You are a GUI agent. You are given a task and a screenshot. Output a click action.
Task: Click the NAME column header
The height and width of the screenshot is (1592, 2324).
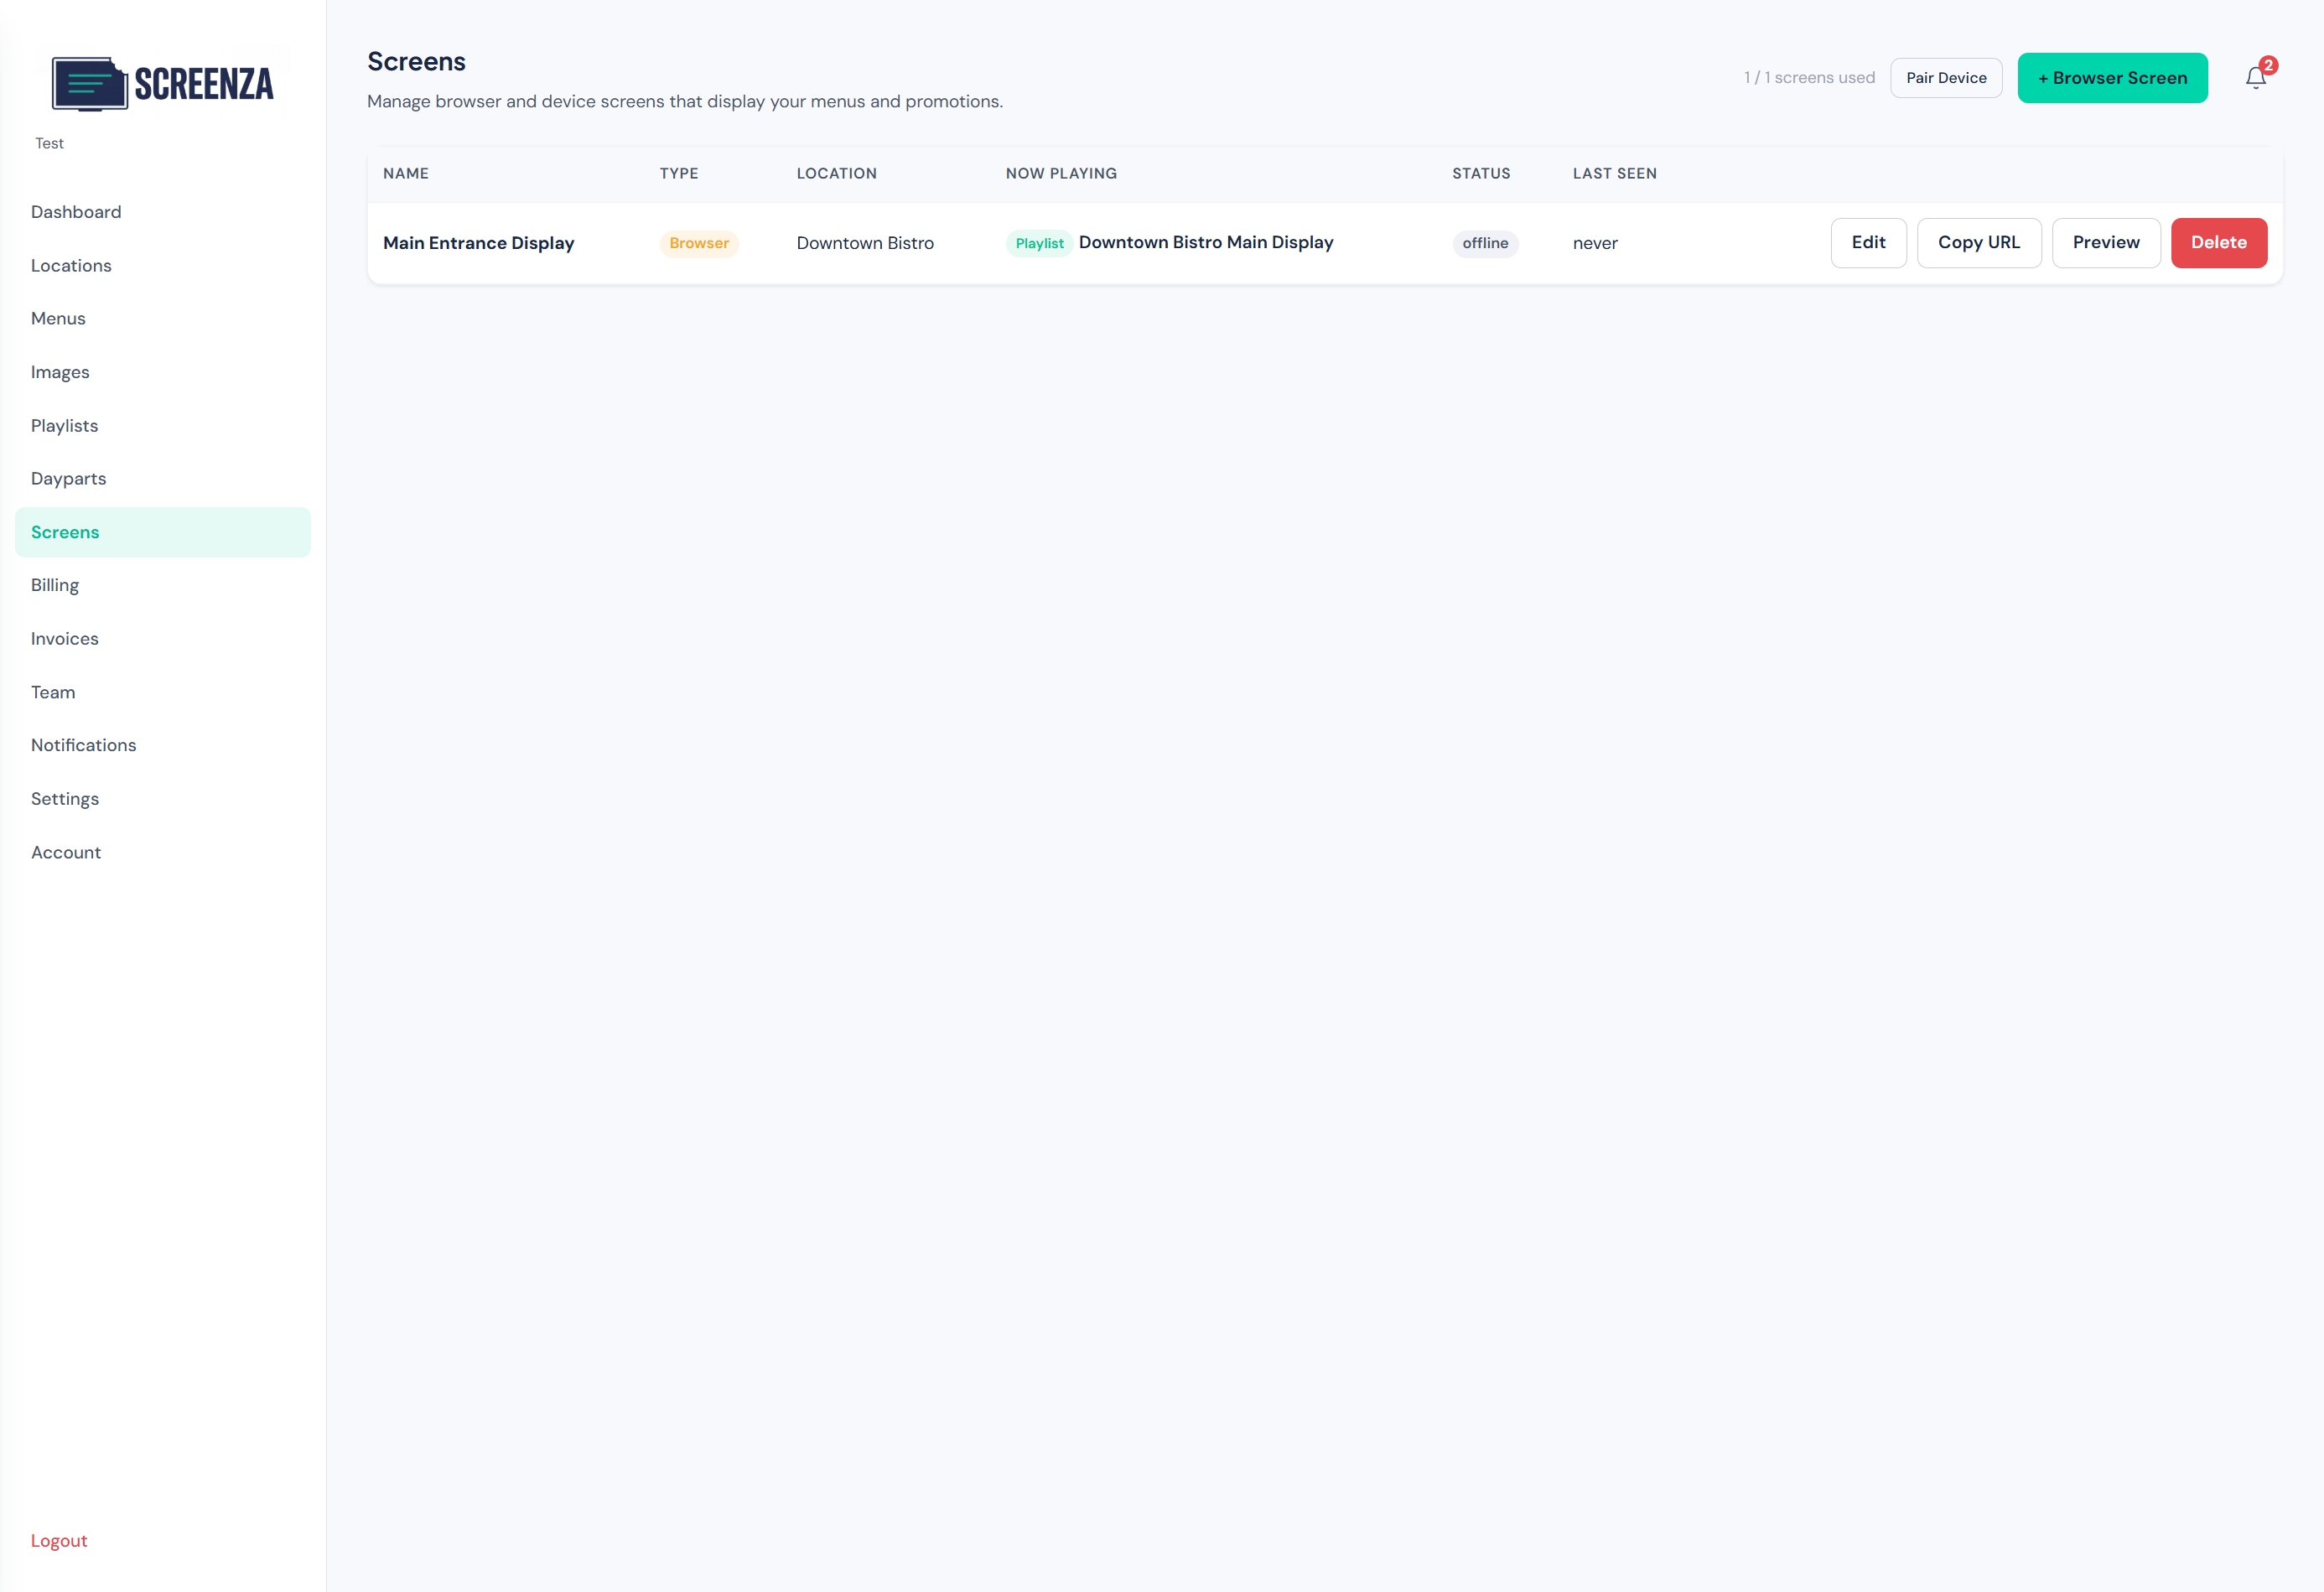[x=406, y=173]
